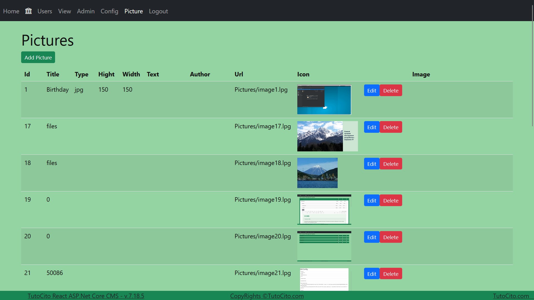Delete the image19.lpg picture
The image size is (534, 300).
pos(390,201)
